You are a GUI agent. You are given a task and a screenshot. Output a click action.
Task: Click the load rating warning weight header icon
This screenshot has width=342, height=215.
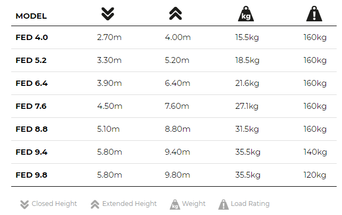[x=314, y=14]
